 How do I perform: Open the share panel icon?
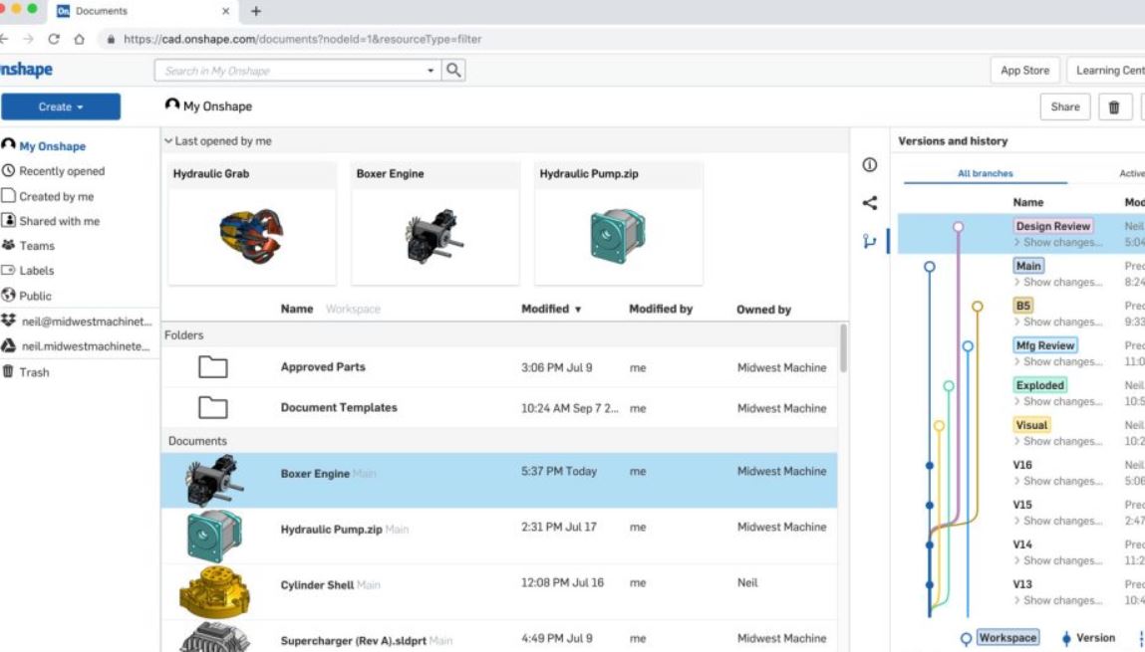tap(869, 203)
